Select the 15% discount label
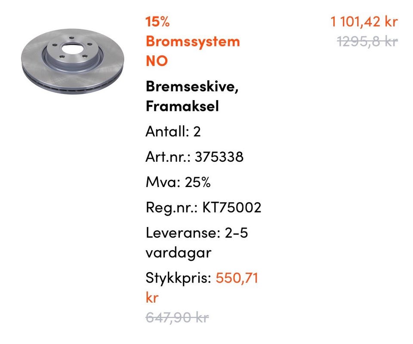Screen dimensions: 413x344 coord(157,21)
